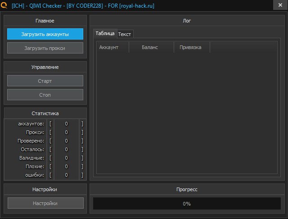Image resolution: width=288 pixels, height=219 pixels.
Task: Click the Настройки panel heading label
Action: (x=45, y=189)
